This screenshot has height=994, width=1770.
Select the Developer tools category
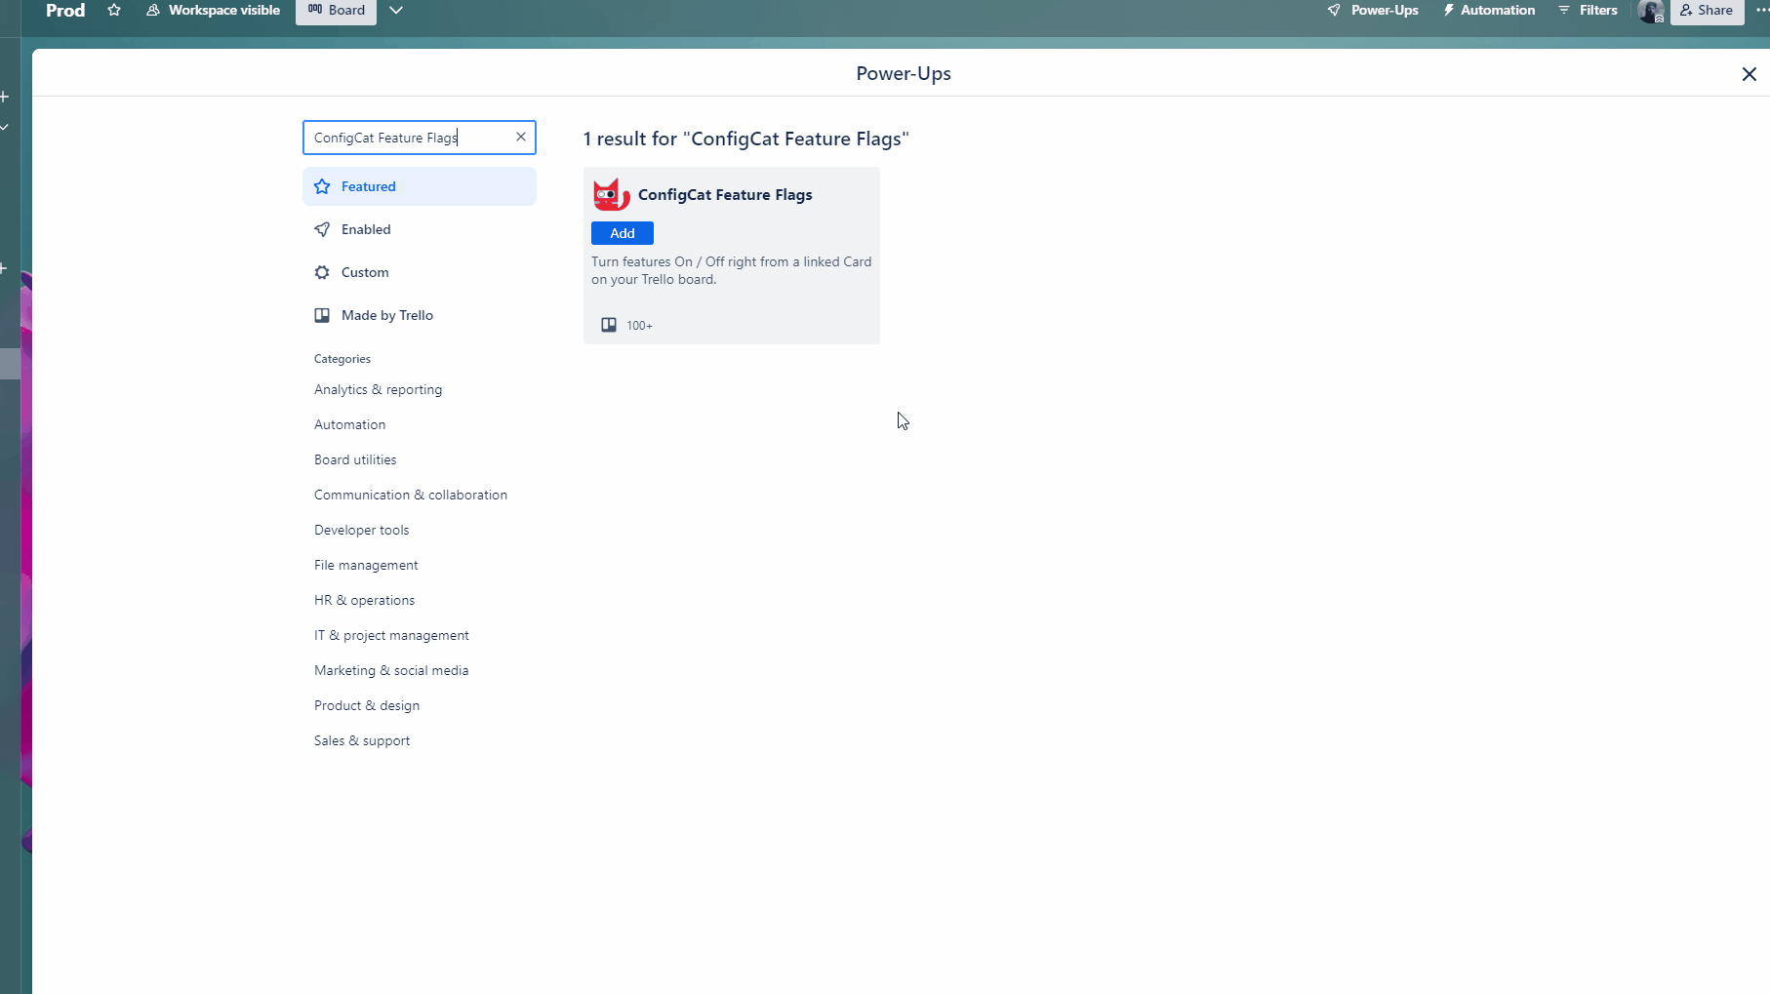pos(361,530)
